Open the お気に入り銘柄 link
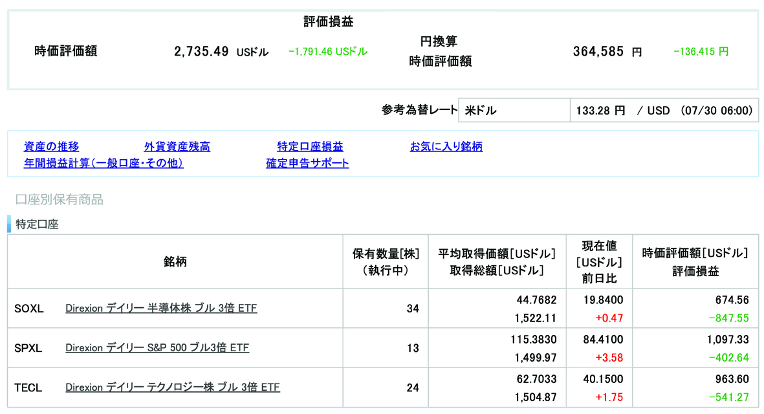Screen dimensions: 764x414 click(x=446, y=146)
